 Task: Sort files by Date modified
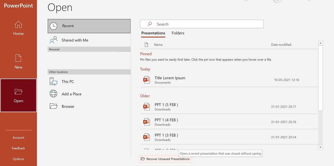(281, 44)
